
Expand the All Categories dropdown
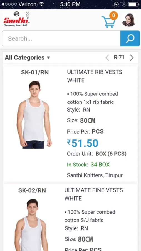[x=27, y=57]
